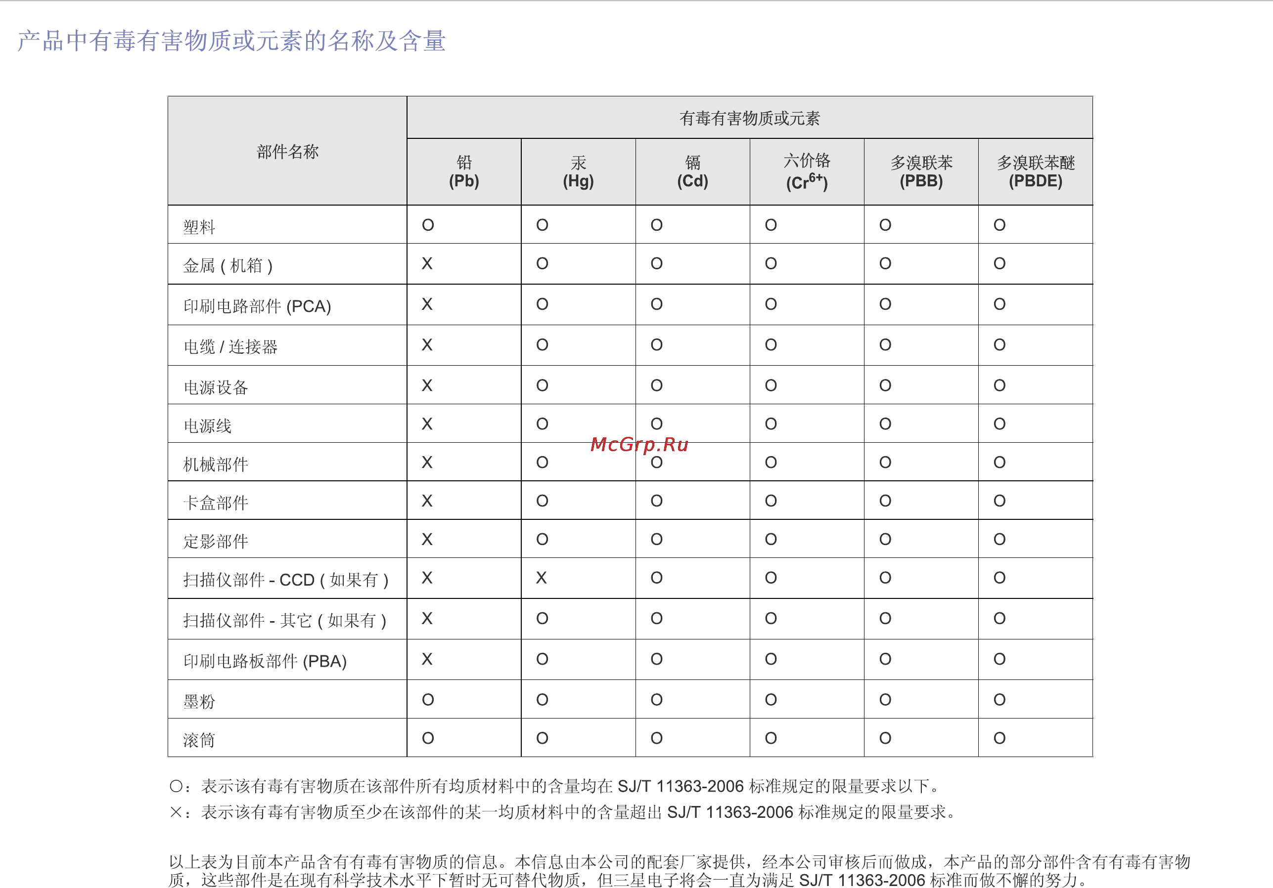Select the 汞 (Hg) column header
The image size is (1273, 888).
(578, 172)
